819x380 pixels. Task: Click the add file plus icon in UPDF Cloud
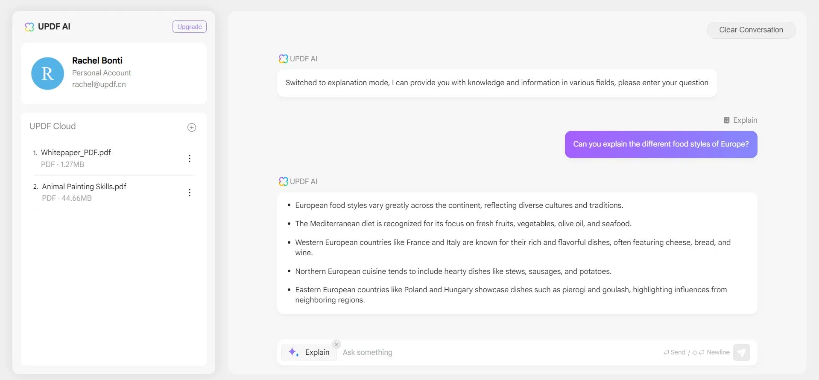(192, 127)
